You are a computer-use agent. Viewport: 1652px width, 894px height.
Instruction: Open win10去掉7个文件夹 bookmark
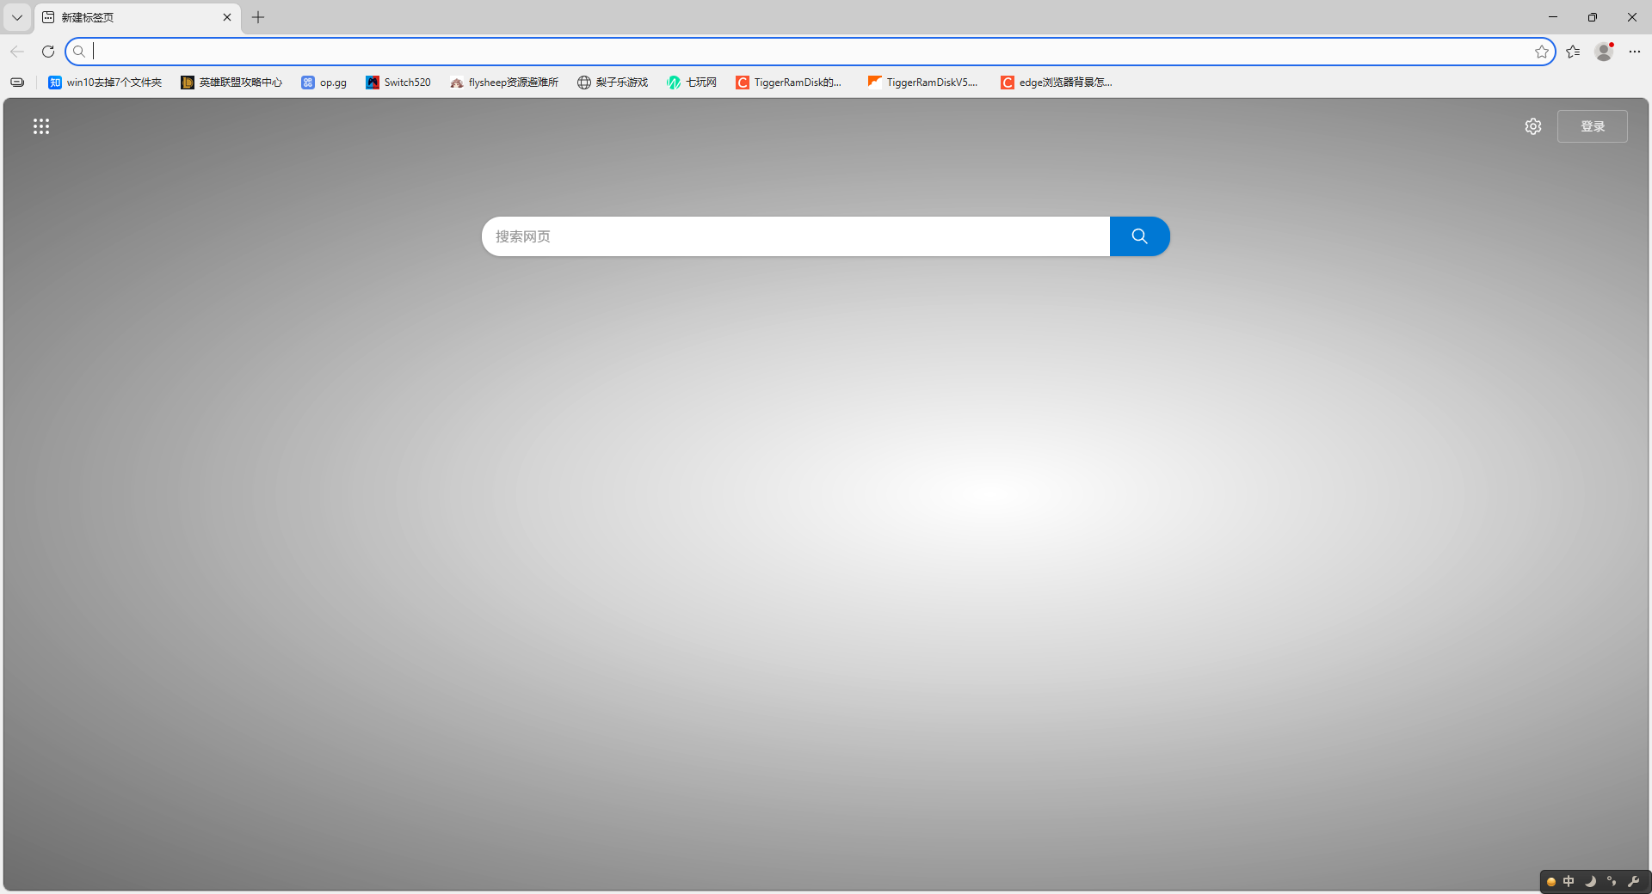pos(105,83)
